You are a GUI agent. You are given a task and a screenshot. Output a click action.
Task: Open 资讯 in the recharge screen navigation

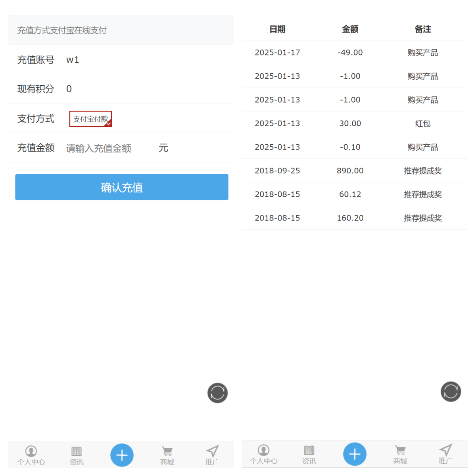77,455
